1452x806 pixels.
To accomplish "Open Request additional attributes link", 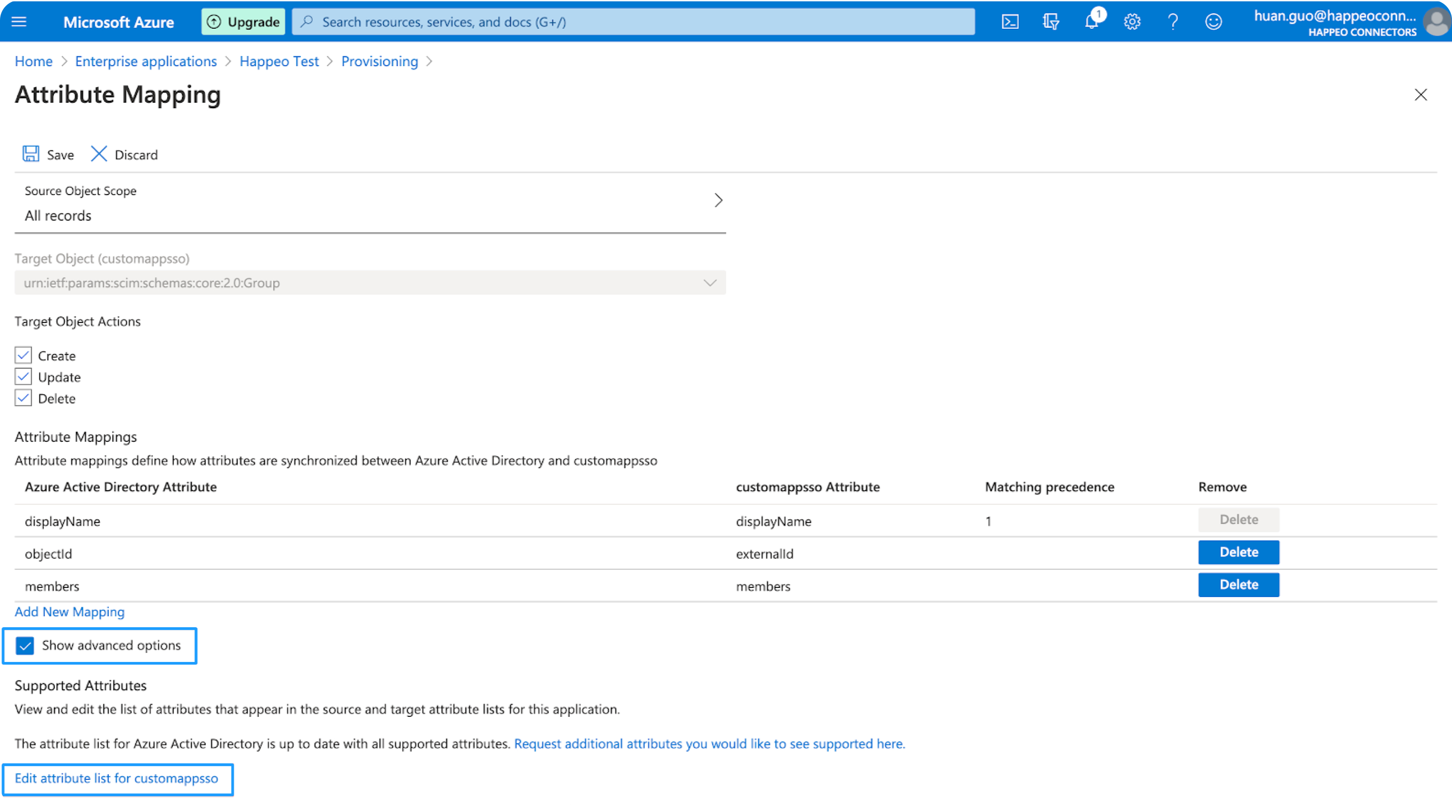I will [709, 744].
